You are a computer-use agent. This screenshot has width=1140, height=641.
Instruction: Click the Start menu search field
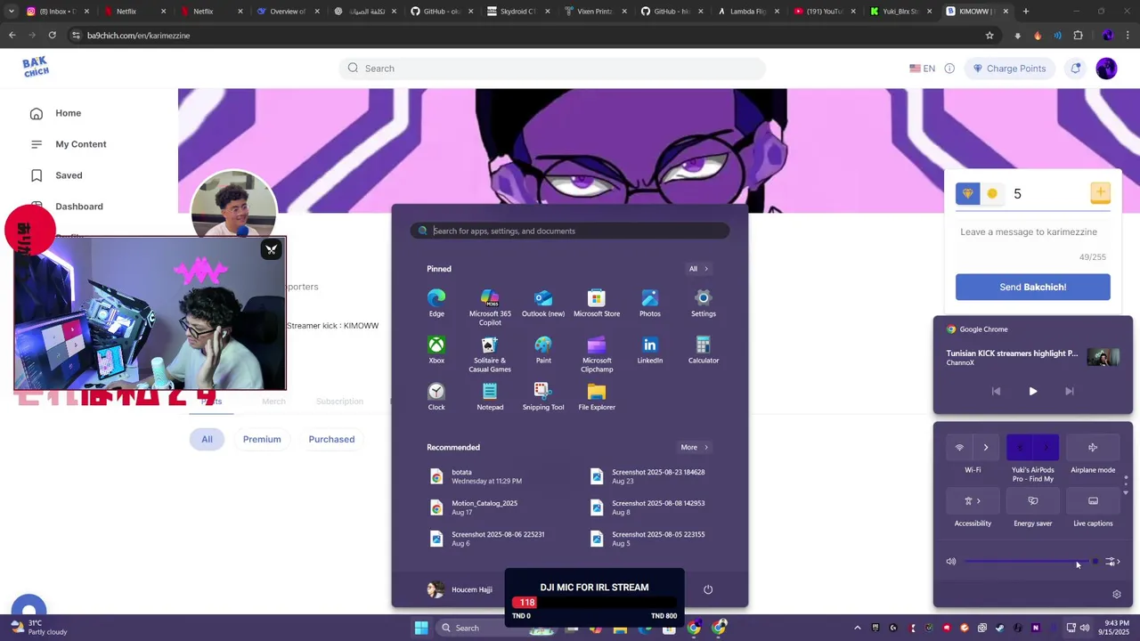click(x=570, y=231)
